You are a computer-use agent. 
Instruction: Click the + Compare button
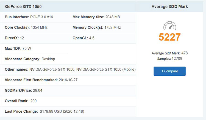pos(170,71)
